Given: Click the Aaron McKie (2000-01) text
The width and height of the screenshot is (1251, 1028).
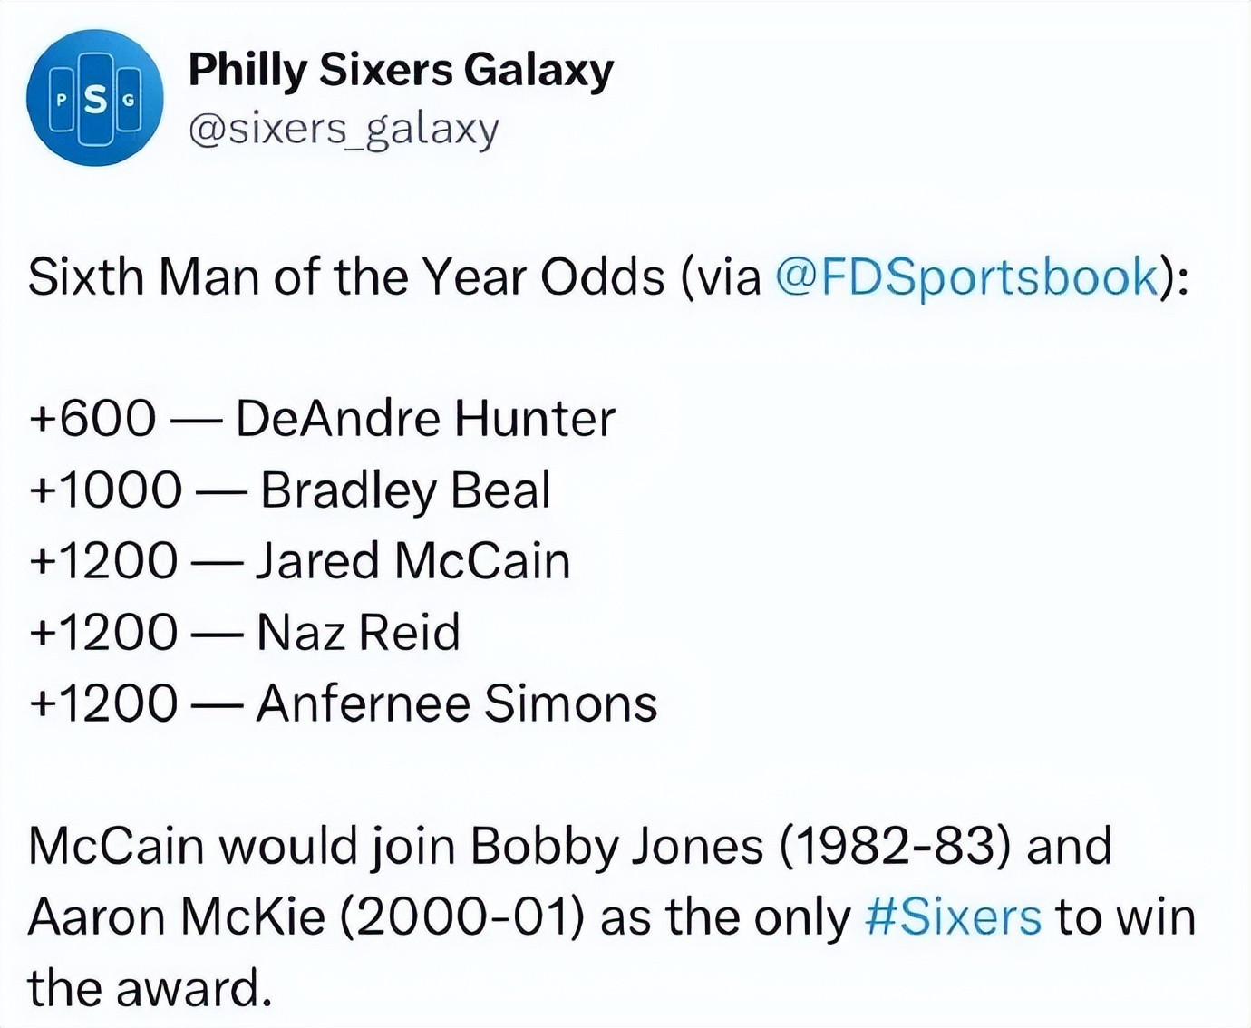Looking at the screenshot, I should tap(305, 916).
